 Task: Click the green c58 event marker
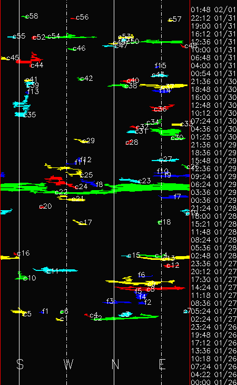click(24, 17)
